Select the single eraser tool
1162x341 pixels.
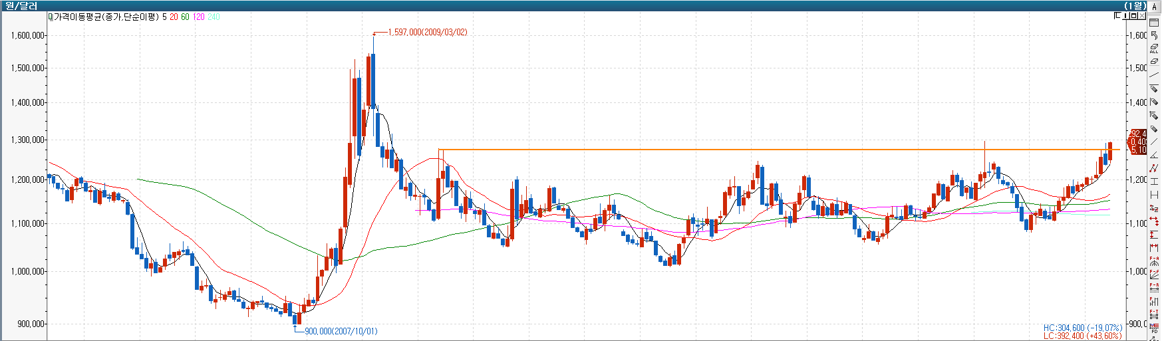(1154, 61)
